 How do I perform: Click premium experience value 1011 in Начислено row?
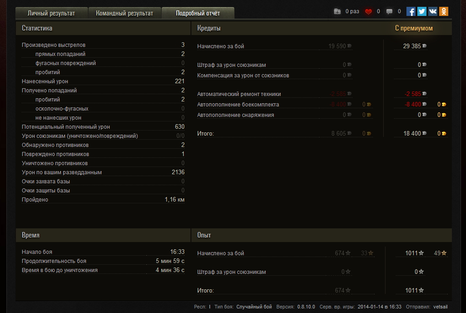[x=411, y=253]
